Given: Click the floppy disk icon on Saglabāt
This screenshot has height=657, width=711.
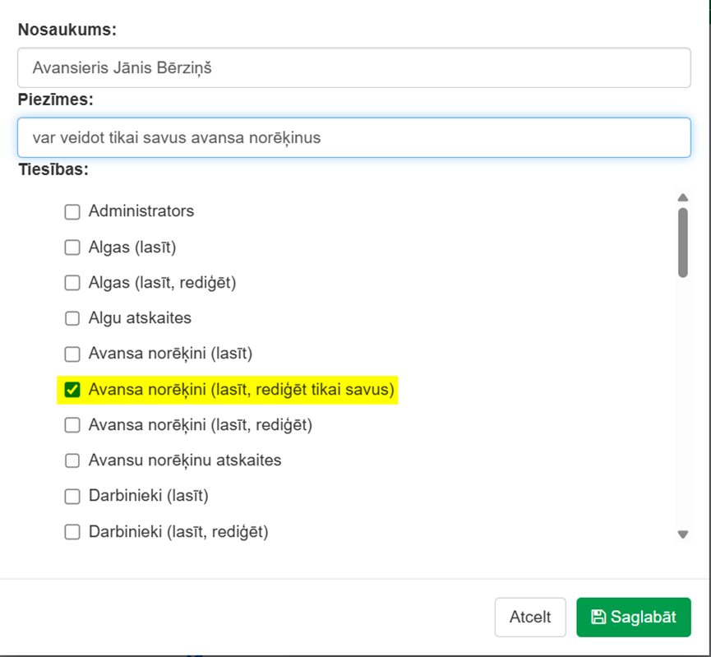Looking at the screenshot, I should pos(598,617).
